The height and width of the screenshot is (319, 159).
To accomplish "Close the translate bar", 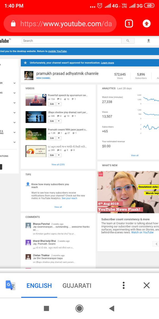I will coord(147,286).
